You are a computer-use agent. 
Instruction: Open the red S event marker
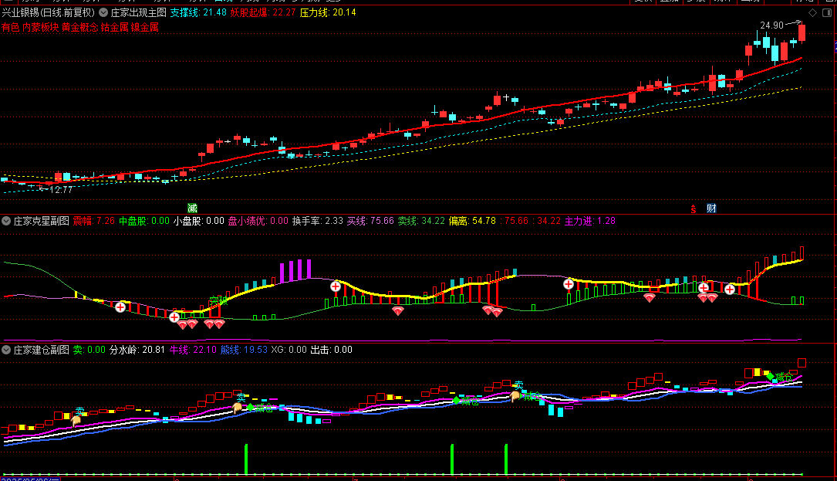[694, 209]
